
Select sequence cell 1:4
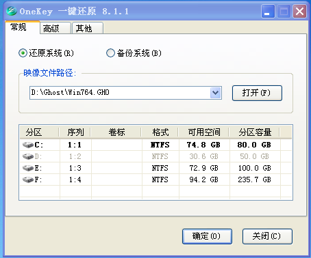pyautogui.click(x=75, y=180)
